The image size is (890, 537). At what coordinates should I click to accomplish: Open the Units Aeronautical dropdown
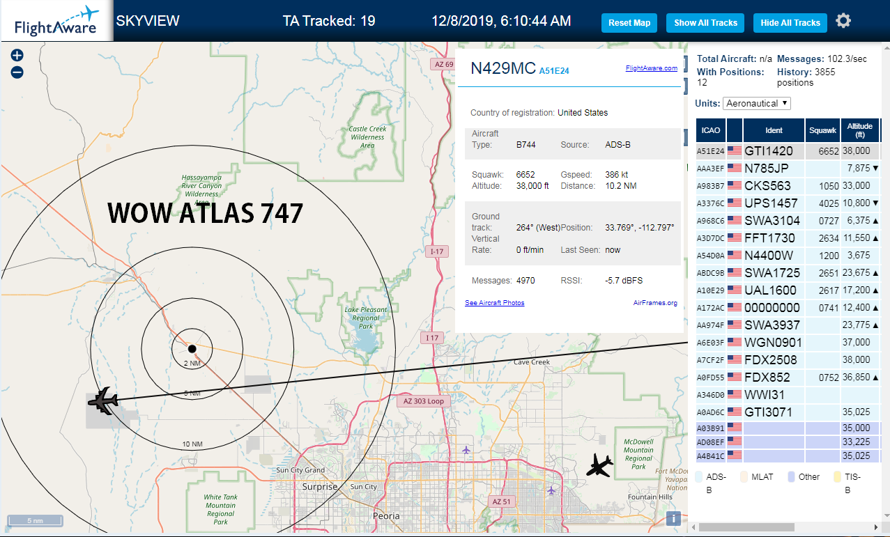click(757, 103)
